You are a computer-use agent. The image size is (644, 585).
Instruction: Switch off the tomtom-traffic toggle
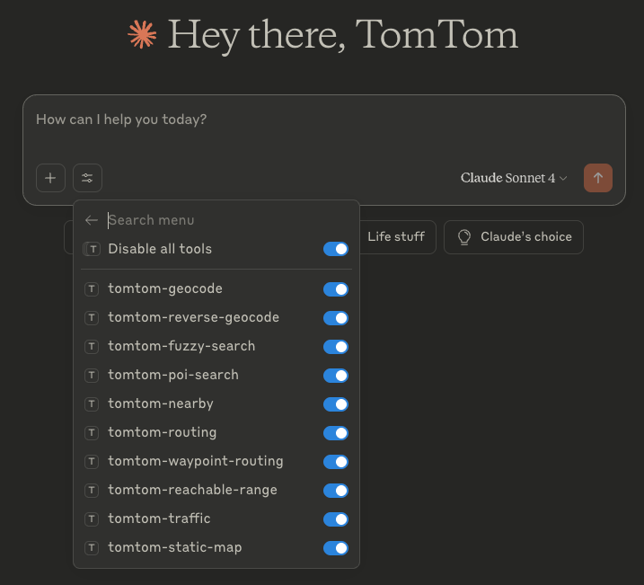pyautogui.click(x=336, y=519)
